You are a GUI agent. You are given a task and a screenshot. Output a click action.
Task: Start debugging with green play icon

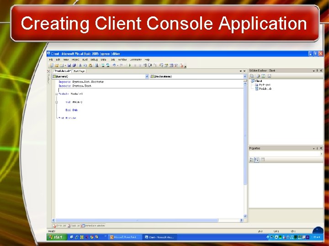(x=130, y=66)
